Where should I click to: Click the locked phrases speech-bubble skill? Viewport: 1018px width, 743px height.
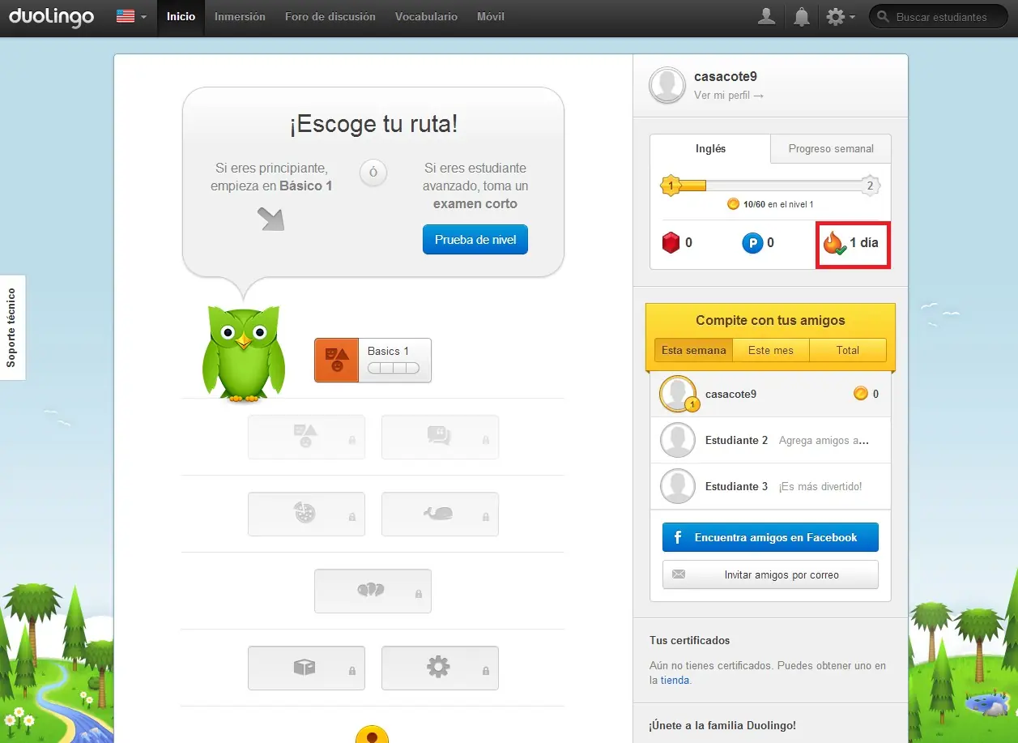[x=440, y=438]
